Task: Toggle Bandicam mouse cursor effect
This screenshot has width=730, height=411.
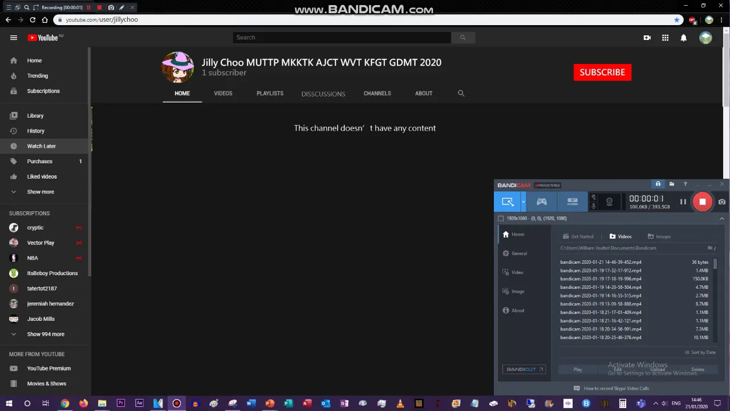Action: click(x=593, y=198)
